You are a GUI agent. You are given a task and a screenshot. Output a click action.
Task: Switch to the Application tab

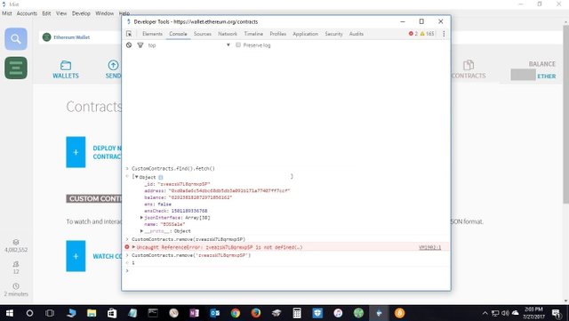click(306, 34)
